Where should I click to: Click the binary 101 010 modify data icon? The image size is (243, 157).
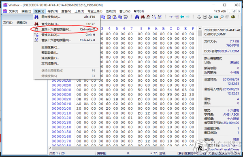[126, 17]
